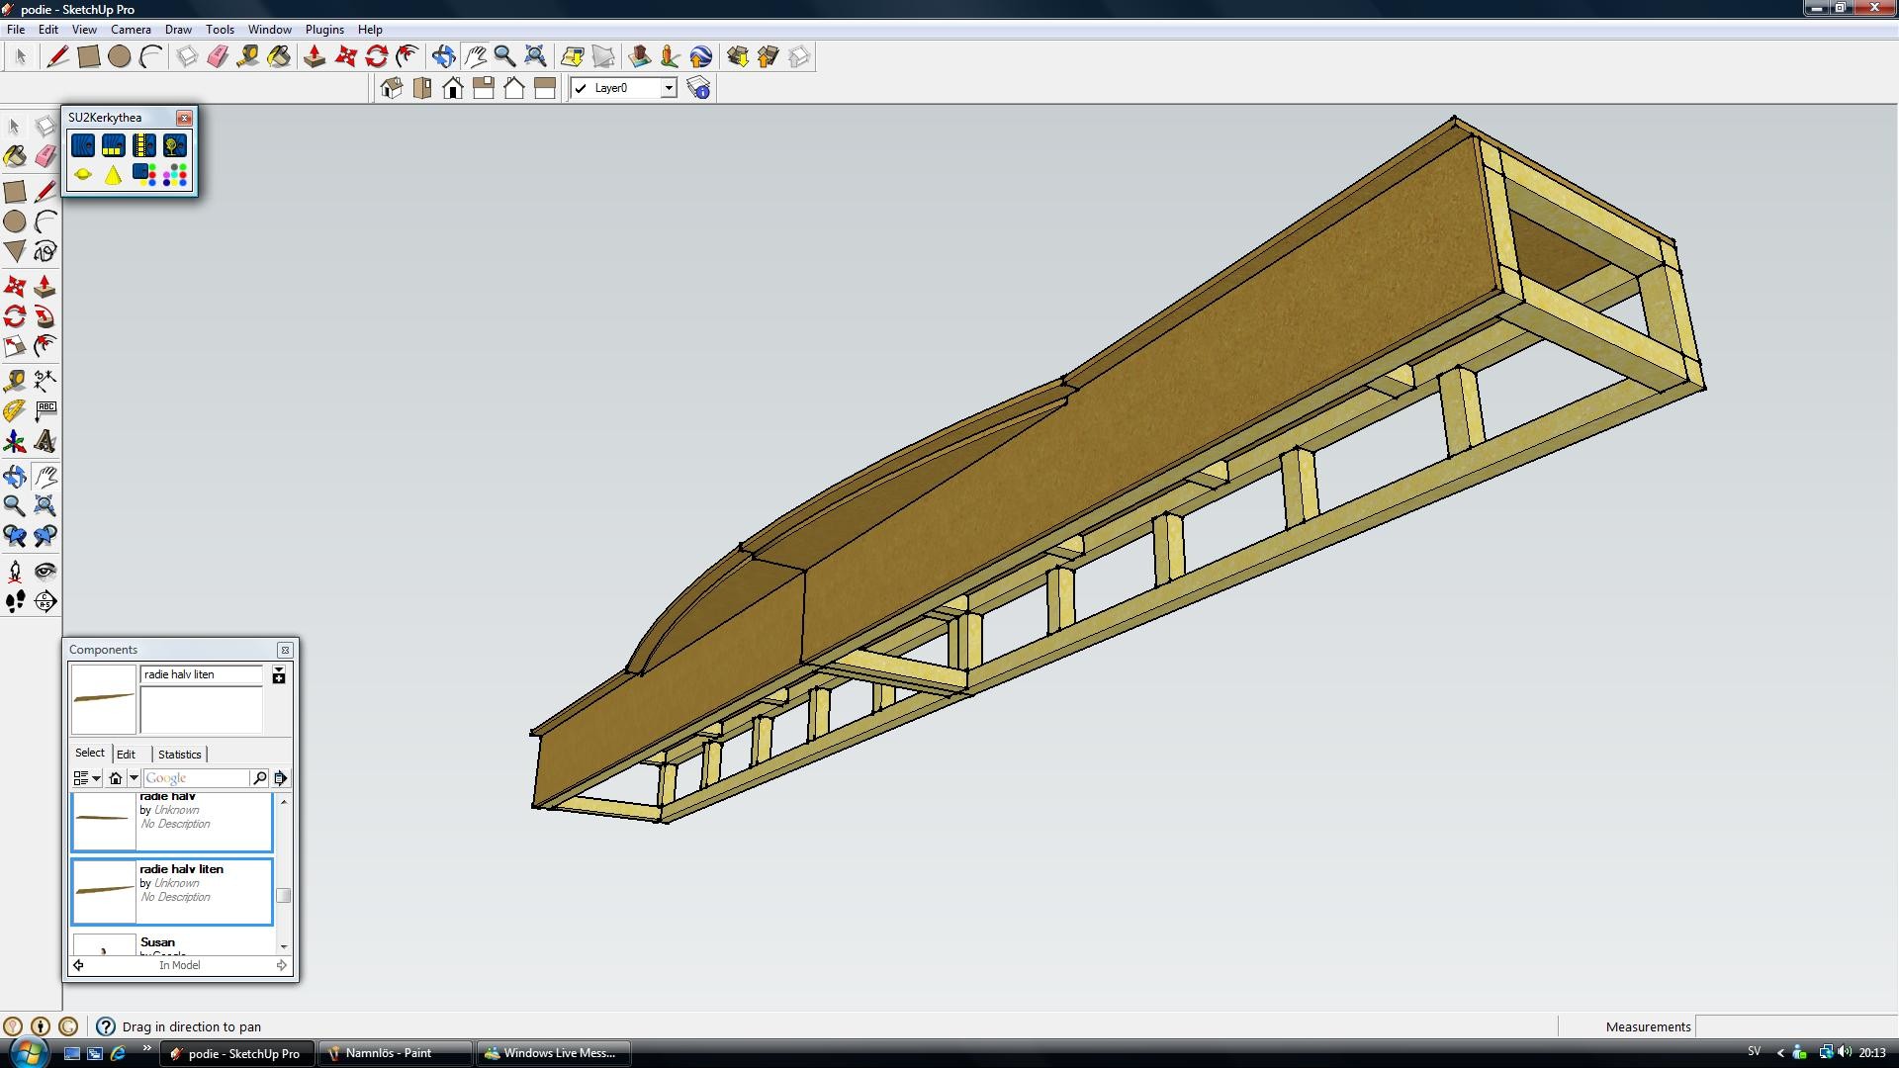Activate the Axes tool
1899x1068 pixels.
[x=15, y=441]
